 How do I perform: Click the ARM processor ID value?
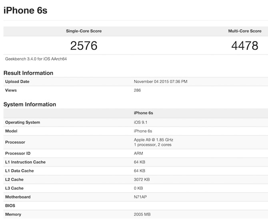138,153
